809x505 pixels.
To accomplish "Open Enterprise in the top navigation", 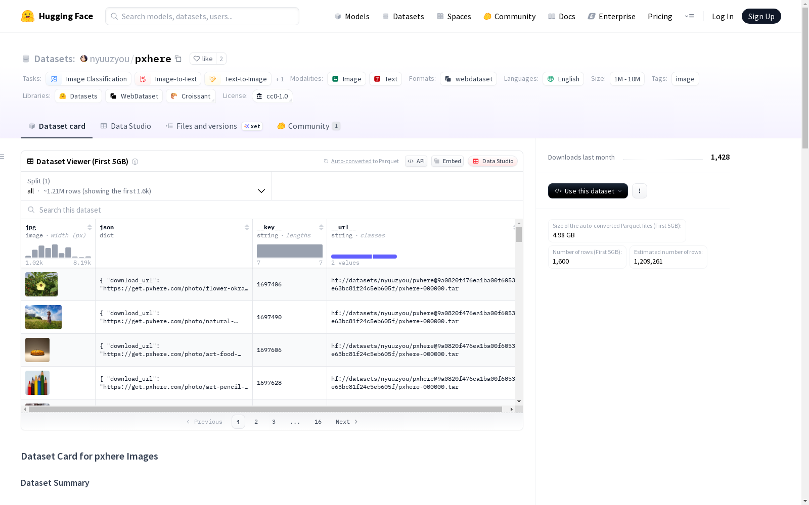I will [611, 16].
